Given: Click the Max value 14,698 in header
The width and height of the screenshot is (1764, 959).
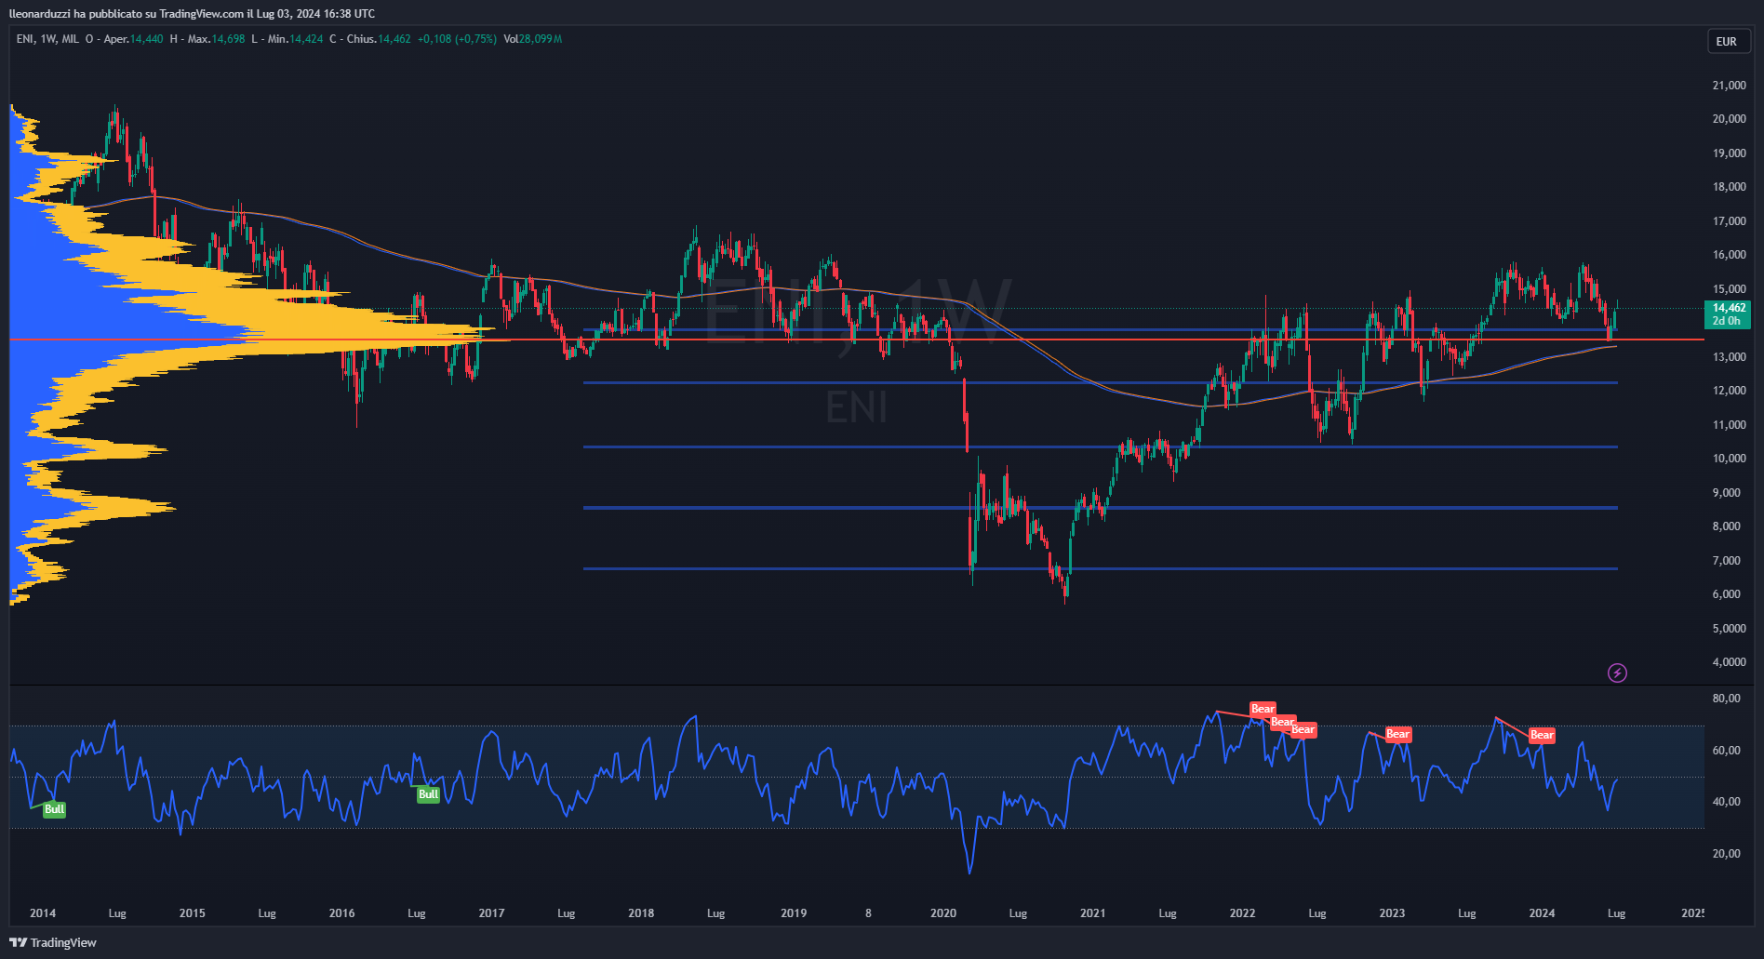Looking at the screenshot, I should coord(229,39).
